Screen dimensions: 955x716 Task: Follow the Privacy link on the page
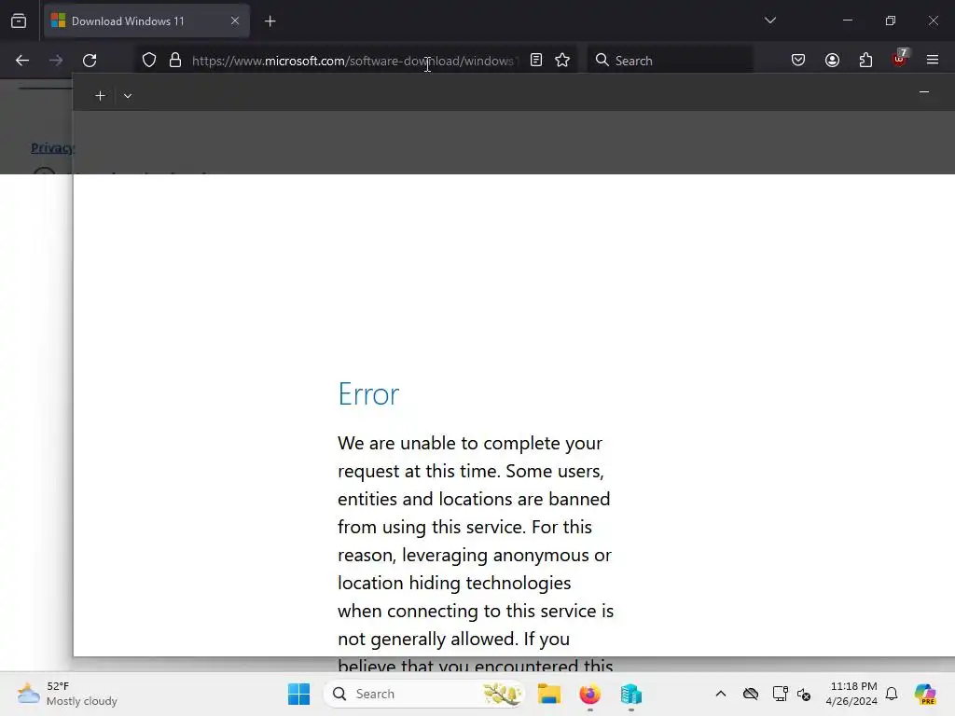[x=52, y=148]
